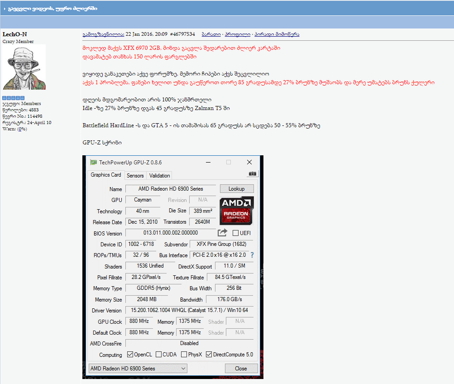Screen dimensions: 454x384
Task: Minimize the GPU-Z window
Action: click(208, 162)
